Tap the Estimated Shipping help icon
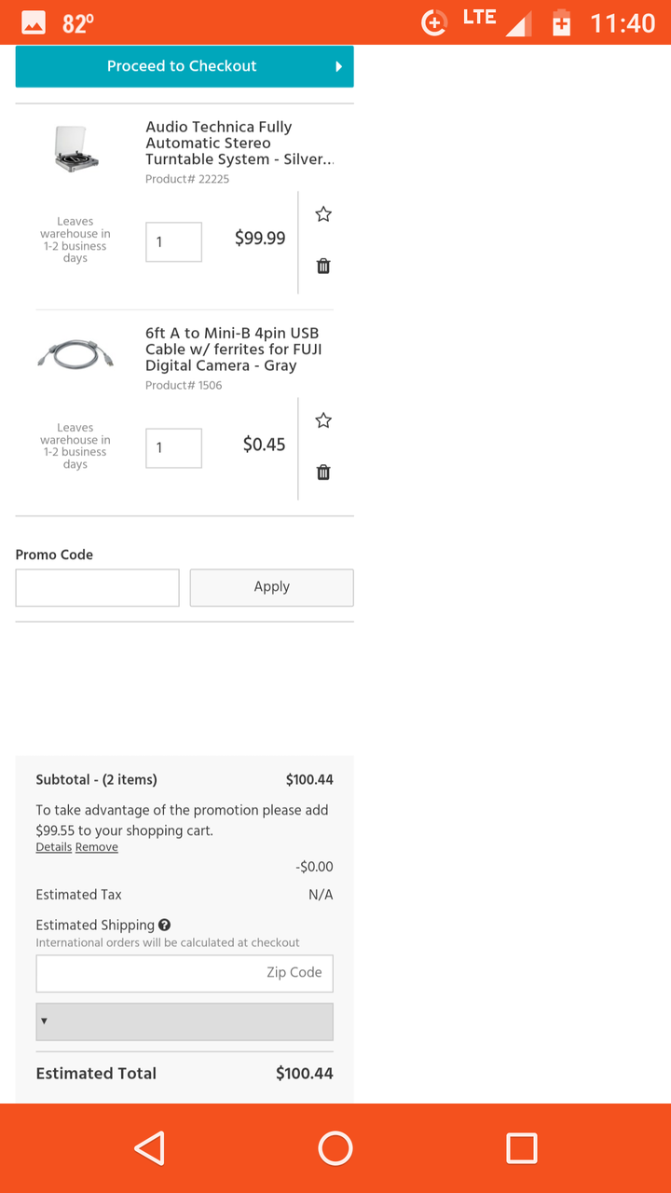 click(x=165, y=925)
